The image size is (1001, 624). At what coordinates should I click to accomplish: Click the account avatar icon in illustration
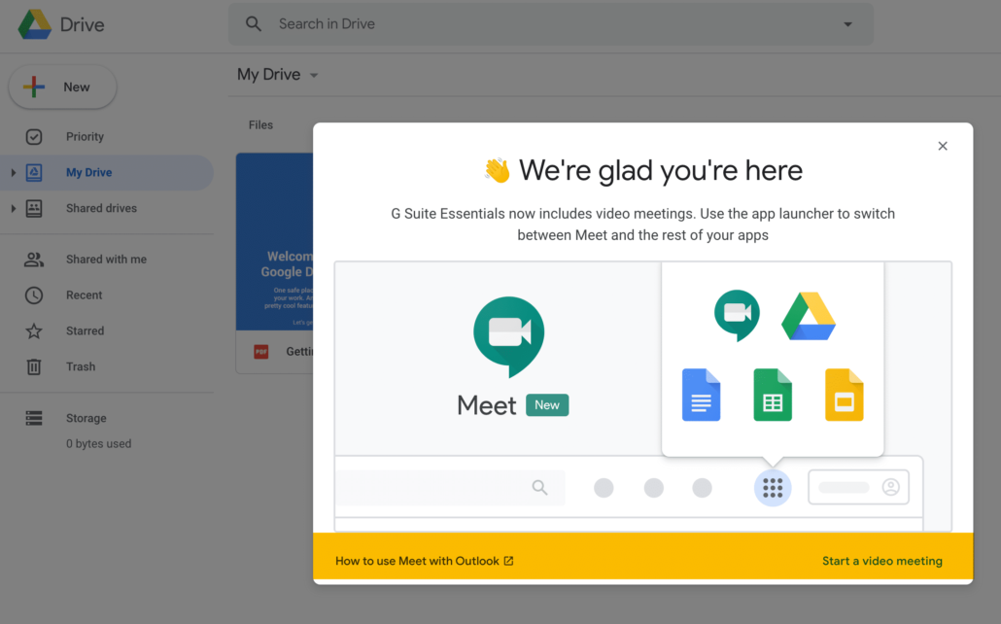click(x=890, y=487)
